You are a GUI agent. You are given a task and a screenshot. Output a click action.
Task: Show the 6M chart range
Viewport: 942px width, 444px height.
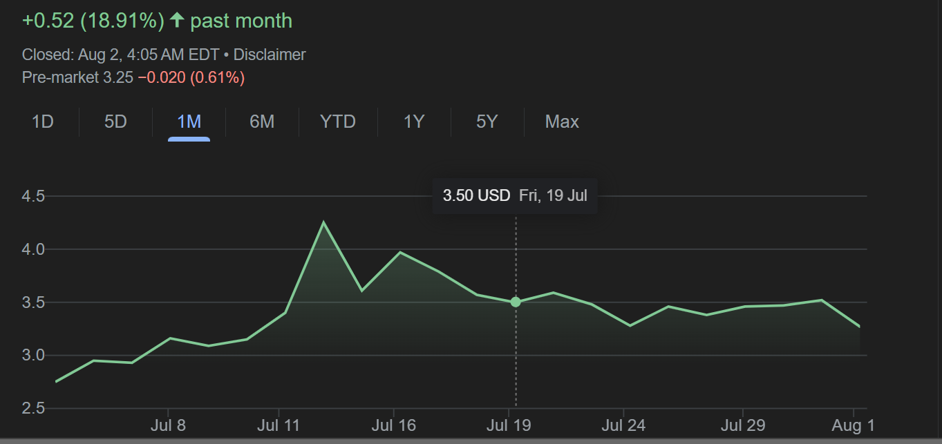(x=262, y=122)
